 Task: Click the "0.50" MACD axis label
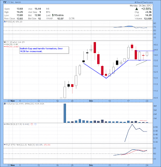pyautogui.click(x=156, y=127)
